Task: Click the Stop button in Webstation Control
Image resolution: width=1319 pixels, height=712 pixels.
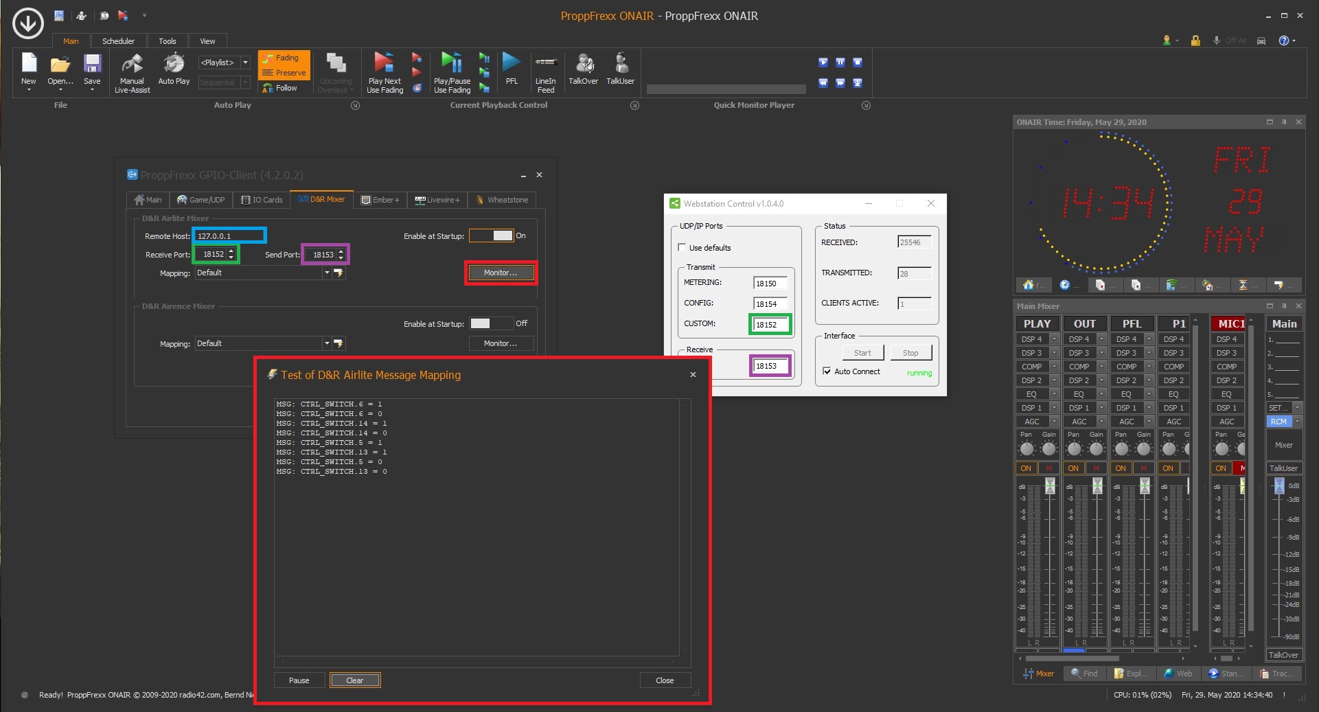Action: click(x=910, y=353)
